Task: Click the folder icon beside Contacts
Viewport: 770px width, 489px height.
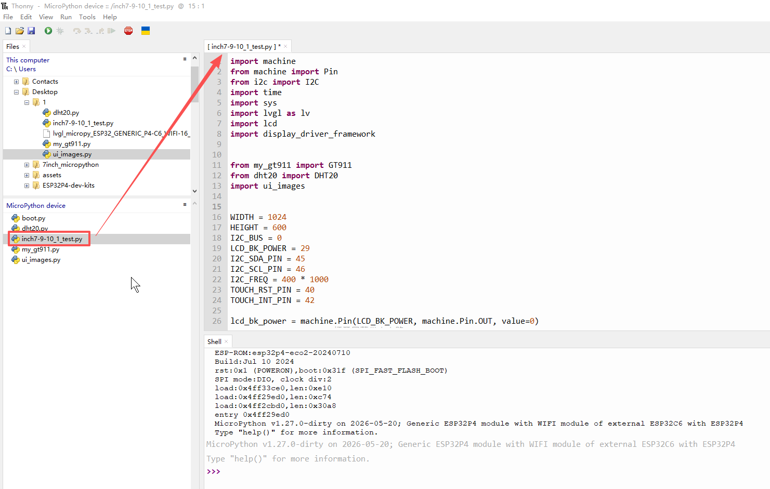Action: point(26,82)
